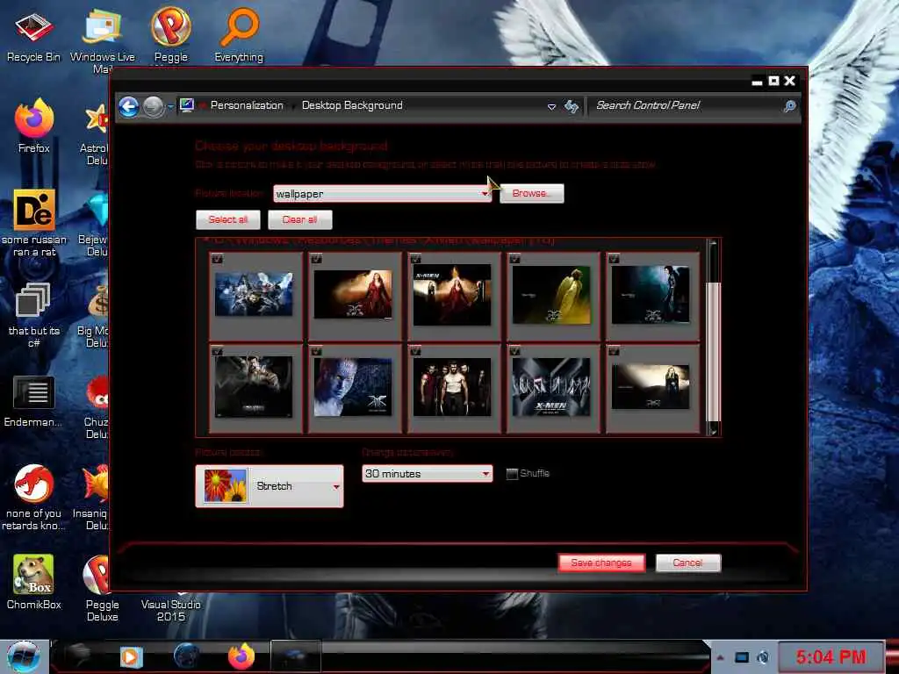Click the greyed Forward arrow button
The height and width of the screenshot is (674, 899).
coord(153,106)
